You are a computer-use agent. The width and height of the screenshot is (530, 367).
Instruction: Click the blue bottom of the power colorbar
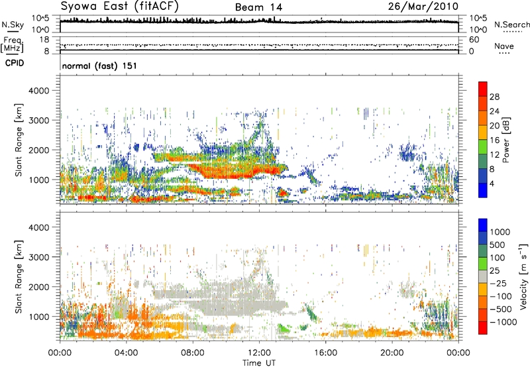[x=483, y=190]
